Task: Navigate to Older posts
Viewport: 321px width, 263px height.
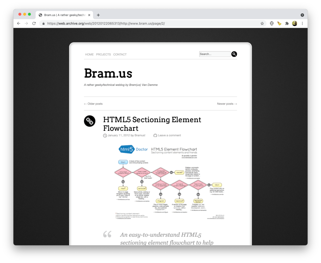Action: click(93, 104)
